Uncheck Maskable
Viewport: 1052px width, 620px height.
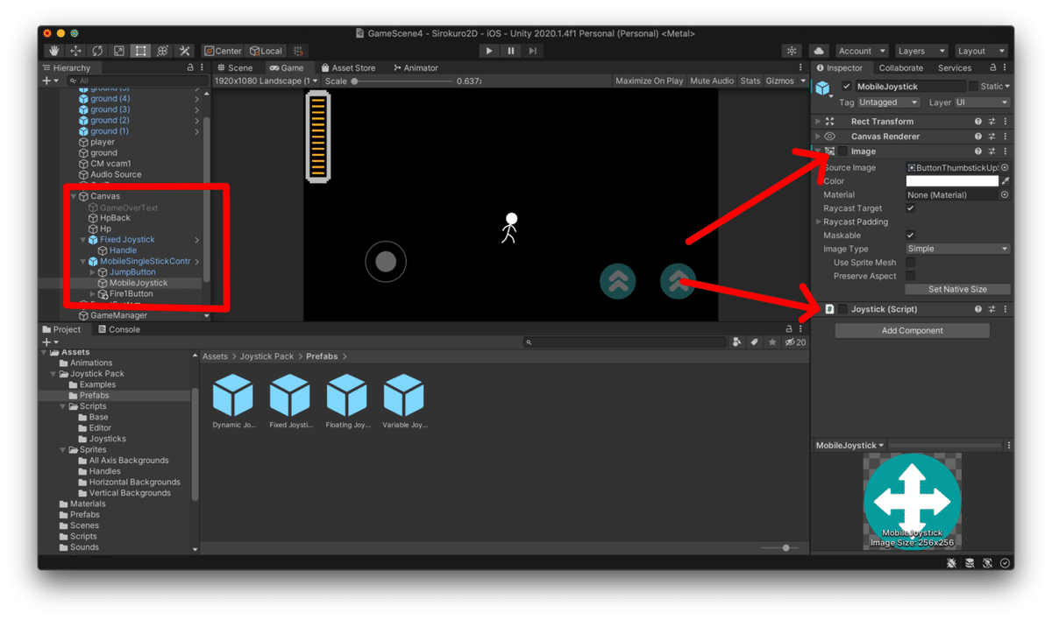pyautogui.click(x=910, y=236)
